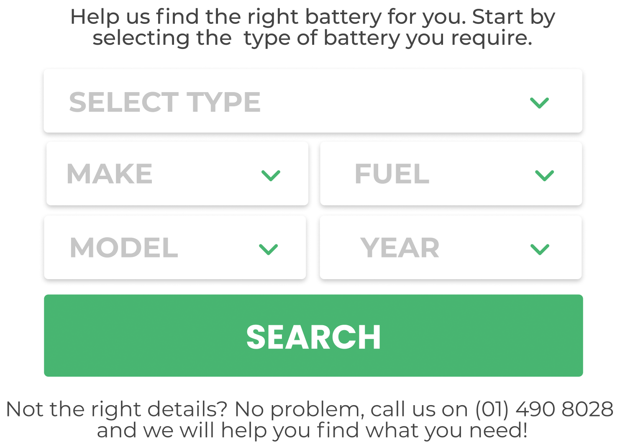Click the 'MODEL' placeholder label
The image size is (620, 447).
124,248
